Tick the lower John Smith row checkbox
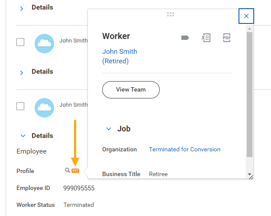Screen dimensions: 271x216 pos(20,106)
